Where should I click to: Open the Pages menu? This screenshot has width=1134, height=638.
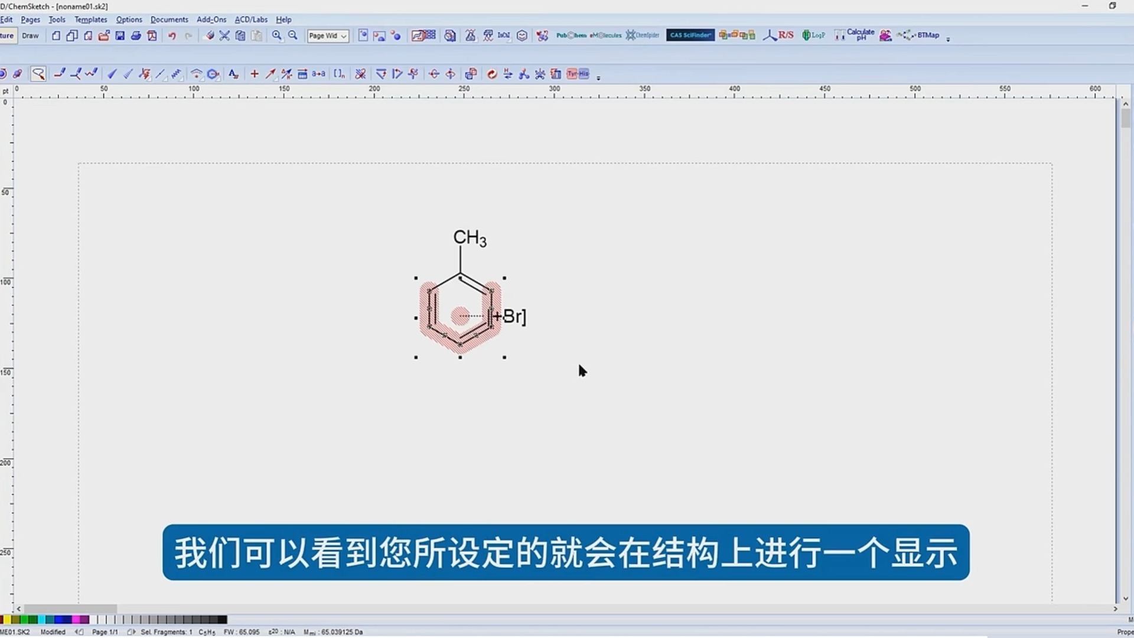[30, 19]
